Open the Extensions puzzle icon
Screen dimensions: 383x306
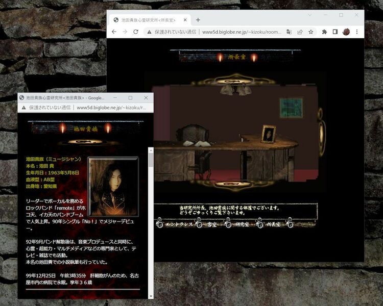pos(324,32)
